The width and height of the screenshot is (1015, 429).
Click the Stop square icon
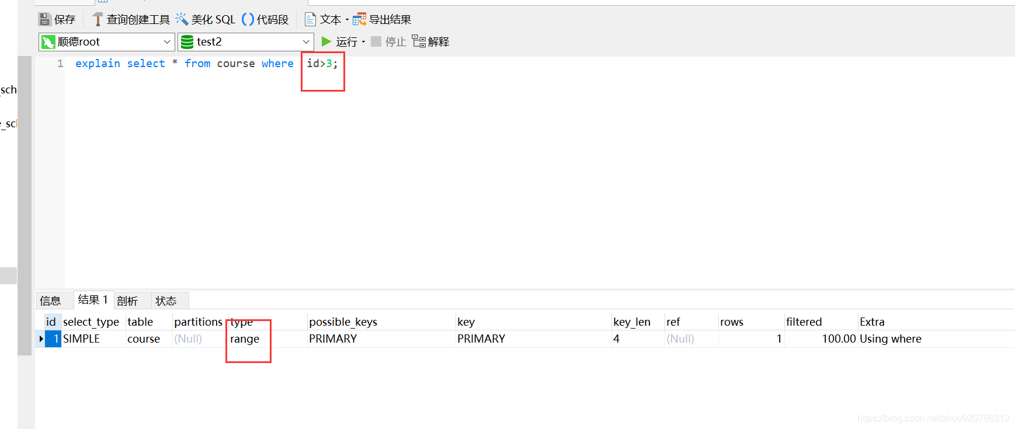coord(376,41)
